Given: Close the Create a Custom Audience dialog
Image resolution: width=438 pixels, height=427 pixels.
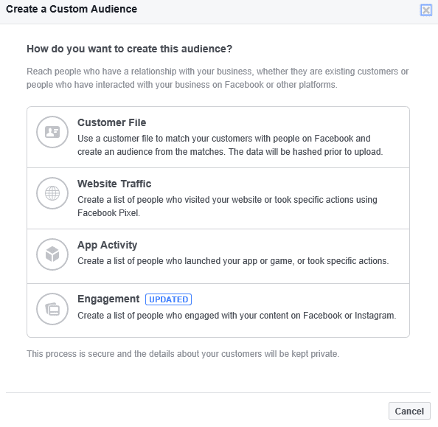Looking at the screenshot, I should click(x=426, y=10).
